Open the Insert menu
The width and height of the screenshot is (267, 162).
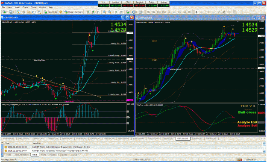(17, 8)
